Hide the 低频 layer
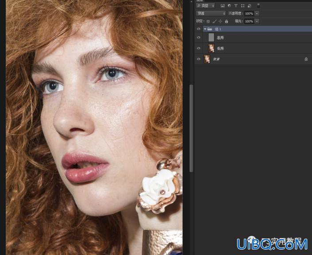312x255 pixels. pyautogui.click(x=198, y=48)
